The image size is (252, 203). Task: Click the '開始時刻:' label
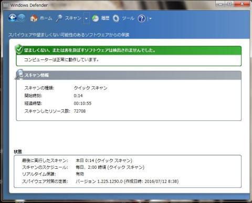tap(33, 96)
